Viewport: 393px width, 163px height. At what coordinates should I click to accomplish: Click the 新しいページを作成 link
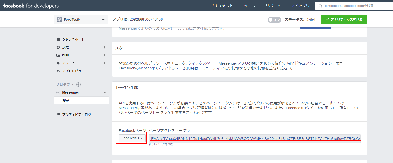(161, 144)
